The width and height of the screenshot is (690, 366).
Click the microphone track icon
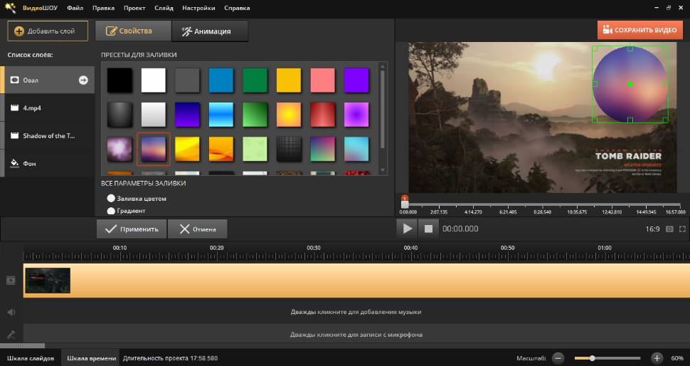(x=11, y=335)
